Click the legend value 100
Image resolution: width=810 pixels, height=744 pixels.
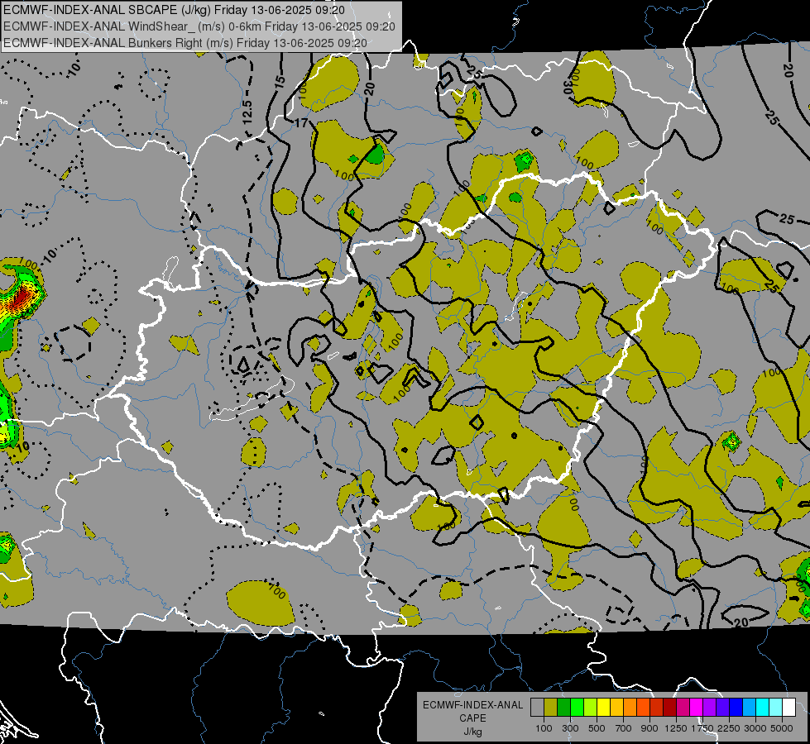(x=544, y=728)
